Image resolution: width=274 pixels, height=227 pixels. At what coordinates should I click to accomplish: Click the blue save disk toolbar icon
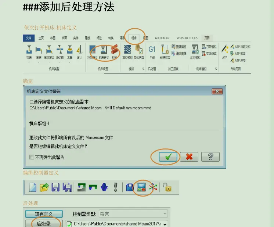[130, 187]
